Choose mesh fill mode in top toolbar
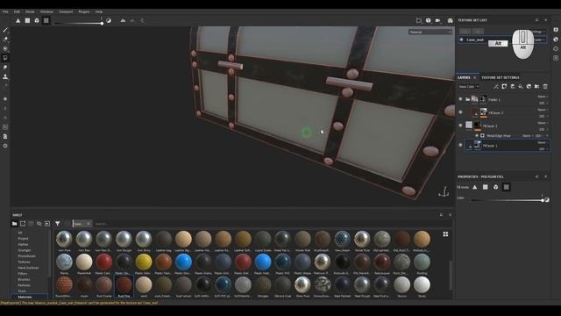The image size is (561, 316). tap(37, 21)
